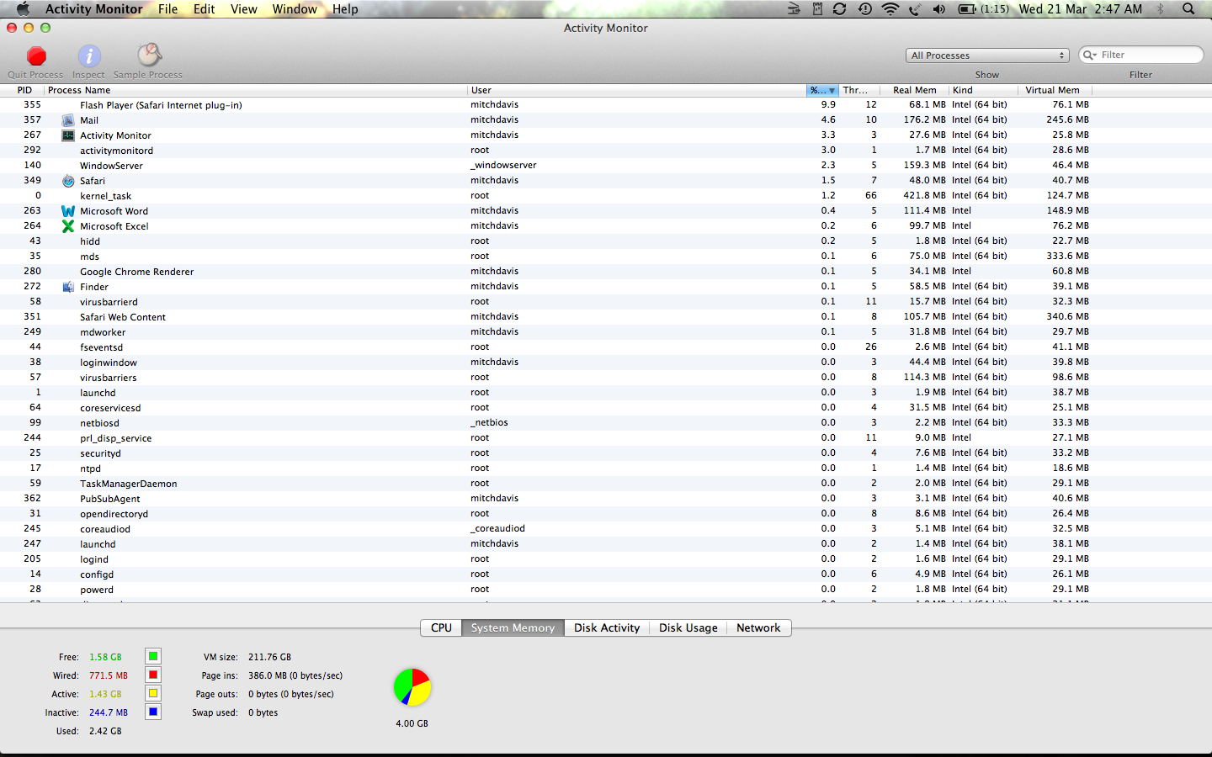
Task: Click the green Free memory color swatch
Action: click(x=153, y=656)
